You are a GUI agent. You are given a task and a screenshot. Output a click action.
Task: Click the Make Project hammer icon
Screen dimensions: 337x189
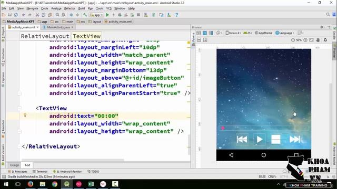85,15
